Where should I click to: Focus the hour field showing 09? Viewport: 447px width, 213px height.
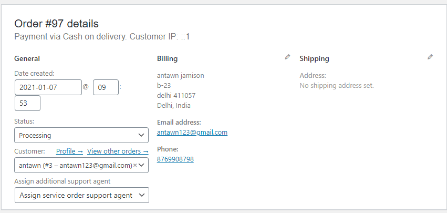point(106,87)
